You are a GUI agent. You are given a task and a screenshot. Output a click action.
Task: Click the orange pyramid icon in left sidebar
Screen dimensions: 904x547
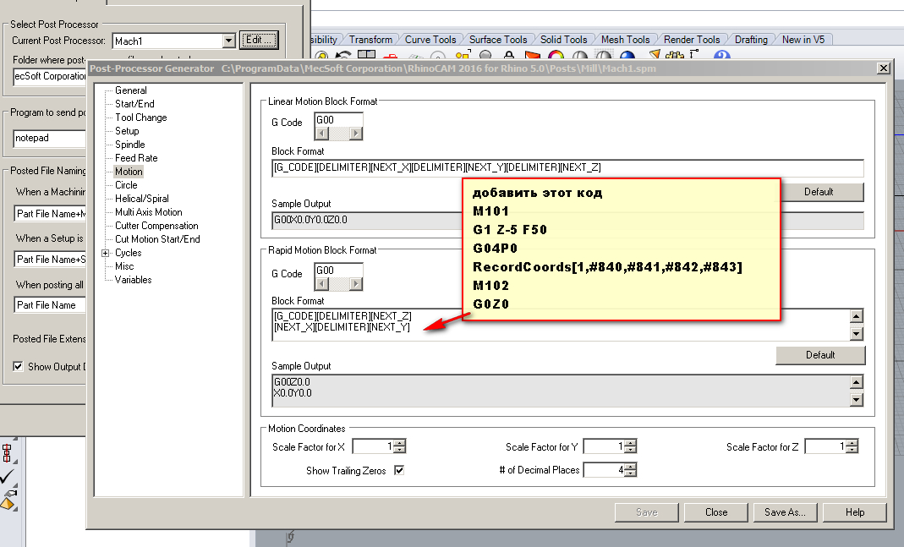[8, 503]
